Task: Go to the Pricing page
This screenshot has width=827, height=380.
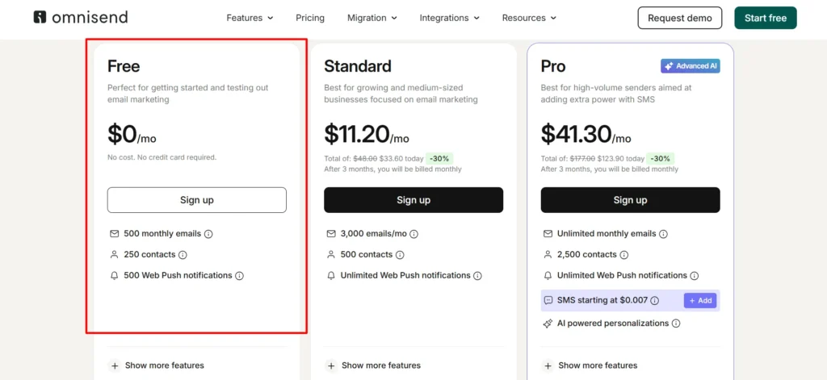Action: coord(310,18)
